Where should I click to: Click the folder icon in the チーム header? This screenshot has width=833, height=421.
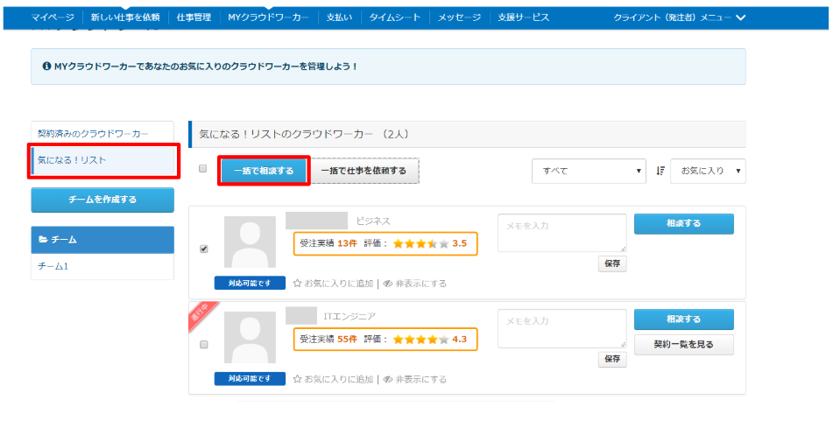pyautogui.click(x=43, y=239)
